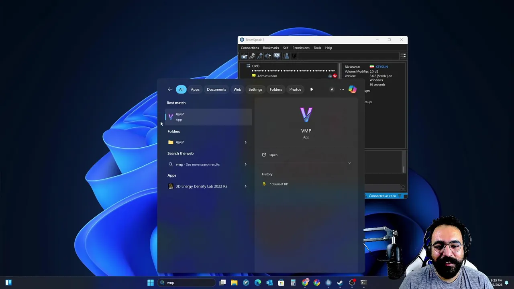Open Microsoft Edge from the taskbar

pos(258,283)
